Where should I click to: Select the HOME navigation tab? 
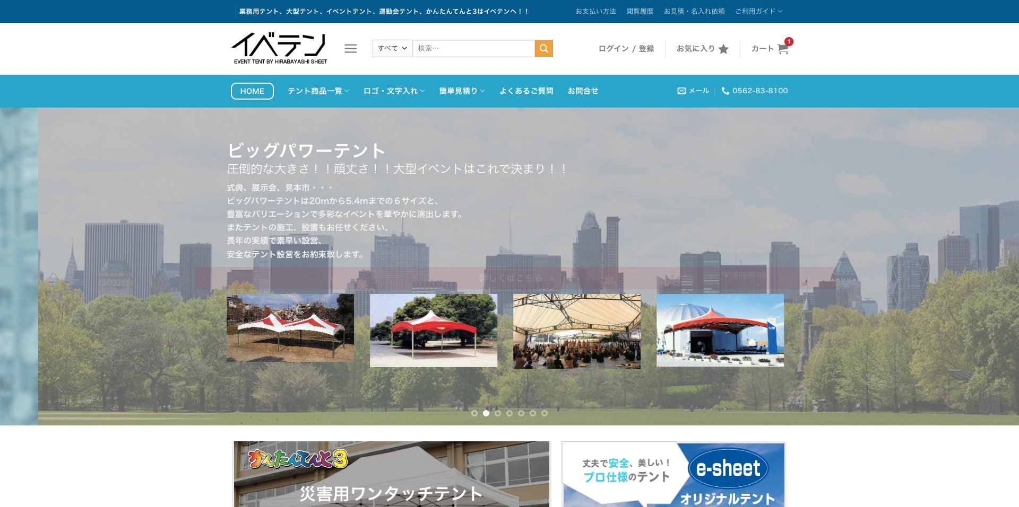coord(252,91)
